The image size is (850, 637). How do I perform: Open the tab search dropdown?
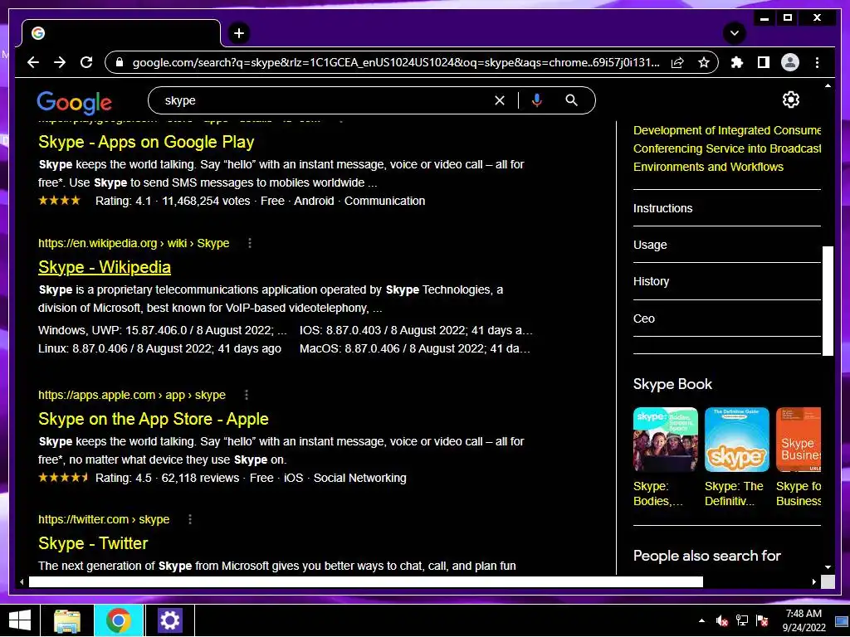734,33
